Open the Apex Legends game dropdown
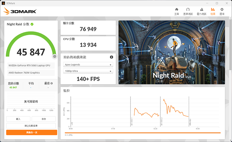232x142 pixels. [88, 65]
